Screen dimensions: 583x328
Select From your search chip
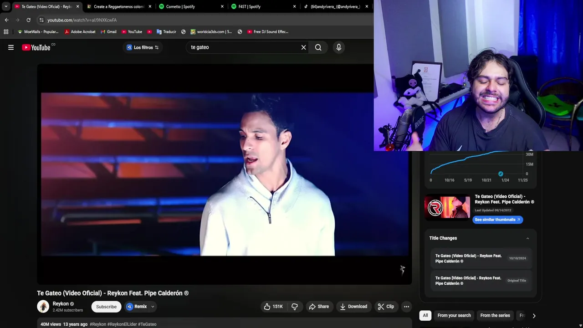tap(454, 315)
